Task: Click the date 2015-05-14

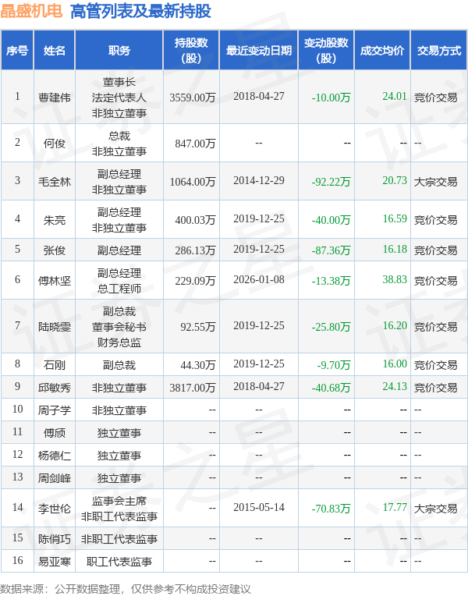Action: (x=259, y=507)
